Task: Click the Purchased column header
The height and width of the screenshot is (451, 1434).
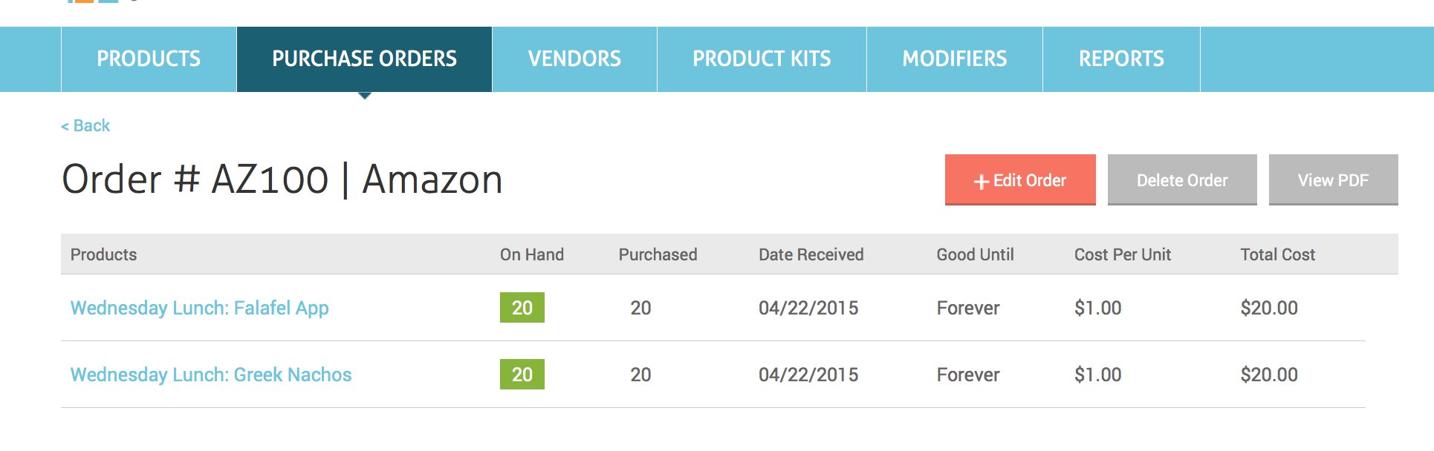Action: point(658,254)
